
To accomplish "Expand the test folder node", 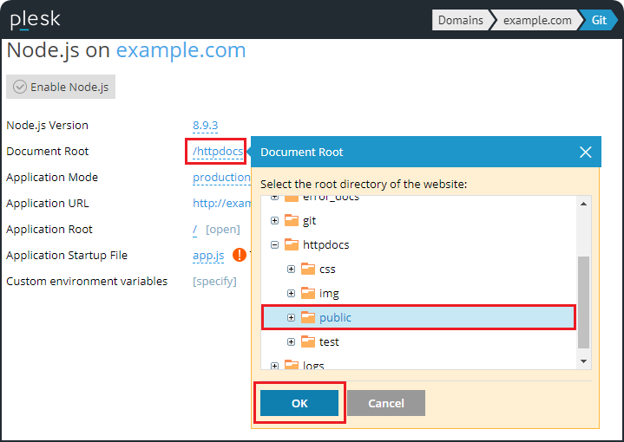I will [292, 341].
